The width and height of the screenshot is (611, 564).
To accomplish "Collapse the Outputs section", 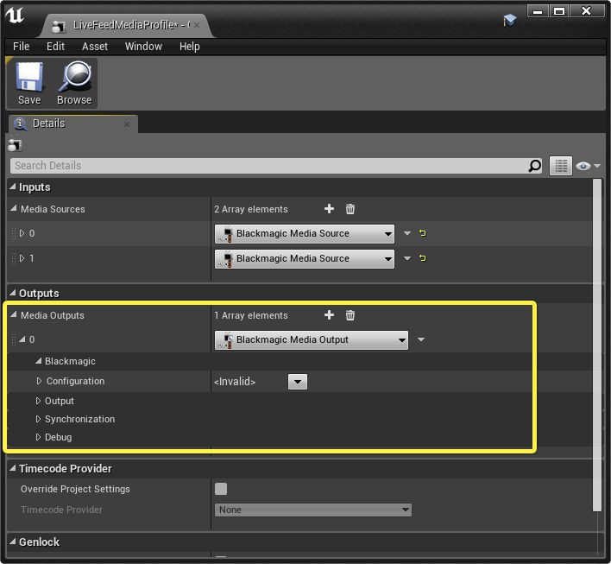I will pos(13,293).
